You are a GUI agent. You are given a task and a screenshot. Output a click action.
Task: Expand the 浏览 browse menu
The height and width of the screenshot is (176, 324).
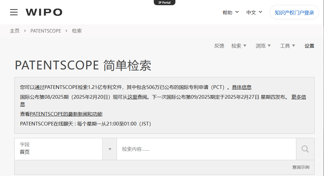pyautogui.click(x=263, y=46)
